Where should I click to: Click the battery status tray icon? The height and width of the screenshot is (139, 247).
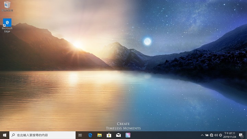[207, 135]
